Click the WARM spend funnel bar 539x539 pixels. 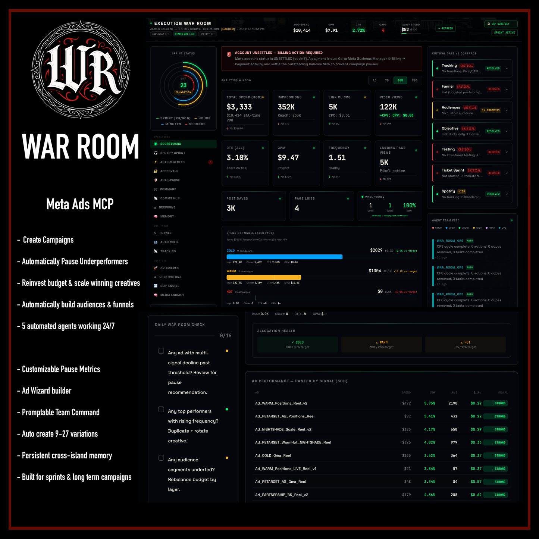pos(264,277)
